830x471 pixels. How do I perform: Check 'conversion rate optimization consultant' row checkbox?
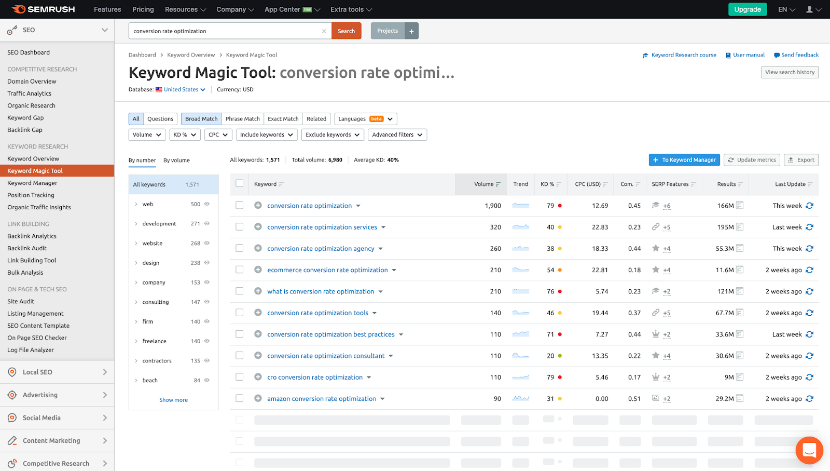(x=239, y=355)
